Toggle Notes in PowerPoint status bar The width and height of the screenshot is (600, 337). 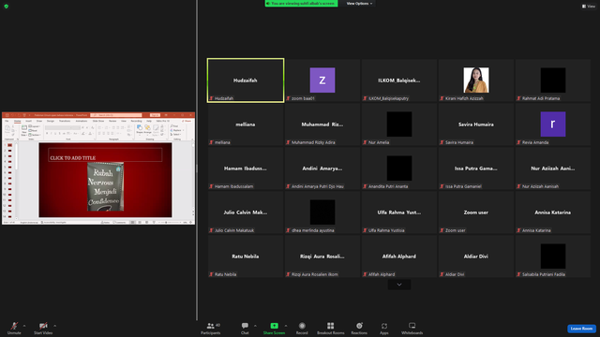pyautogui.click(x=106, y=223)
